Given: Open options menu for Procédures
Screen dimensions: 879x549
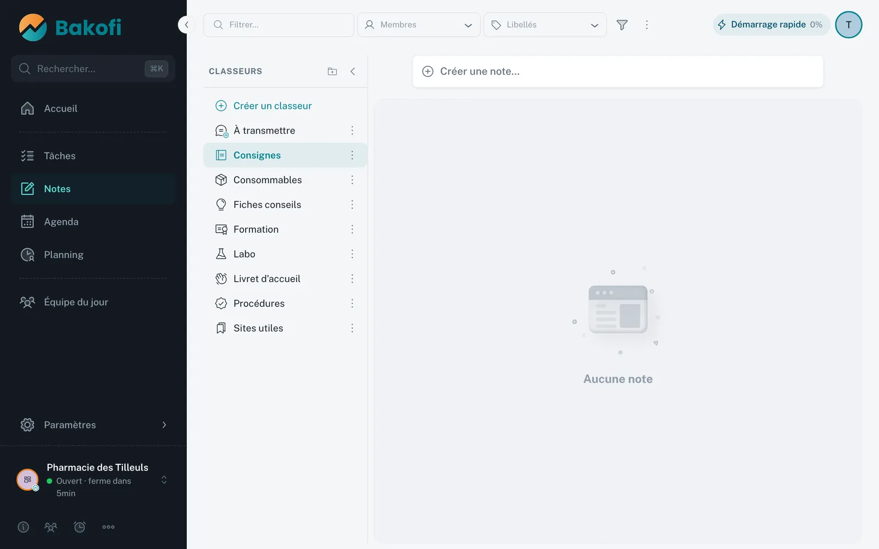Looking at the screenshot, I should click(x=352, y=304).
